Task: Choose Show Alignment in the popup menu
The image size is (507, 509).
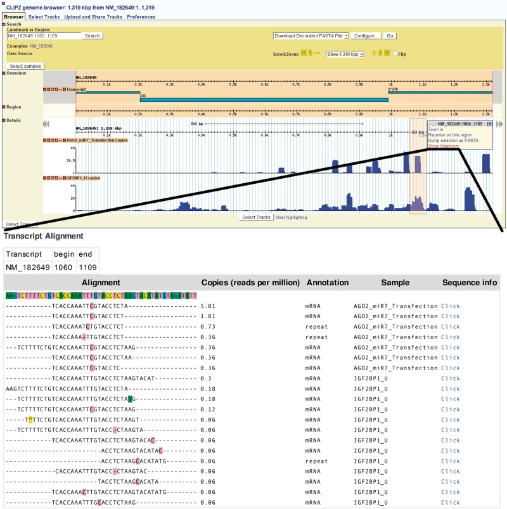Action: click(444, 146)
